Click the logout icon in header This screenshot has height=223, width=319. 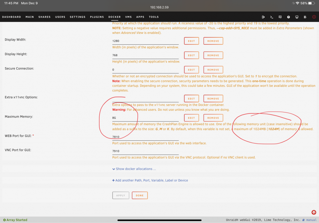(x=263, y=17)
